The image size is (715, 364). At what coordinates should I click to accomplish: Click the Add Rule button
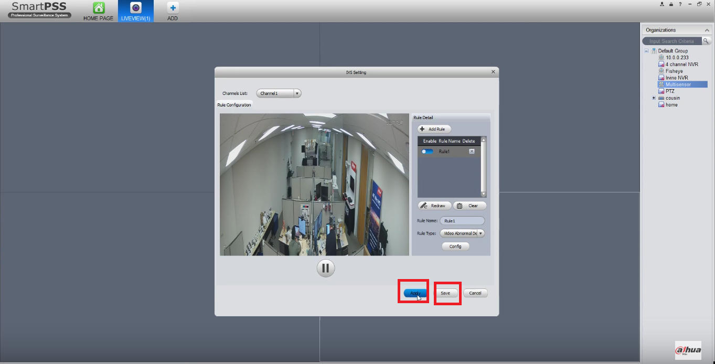[434, 129]
